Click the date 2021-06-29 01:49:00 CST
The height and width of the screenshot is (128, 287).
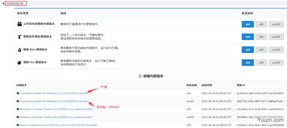(x=217, y=93)
